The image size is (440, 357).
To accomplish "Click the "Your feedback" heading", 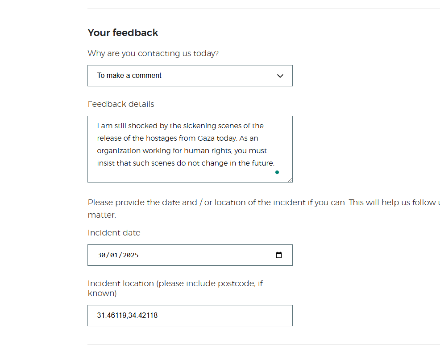I will point(123,33).
